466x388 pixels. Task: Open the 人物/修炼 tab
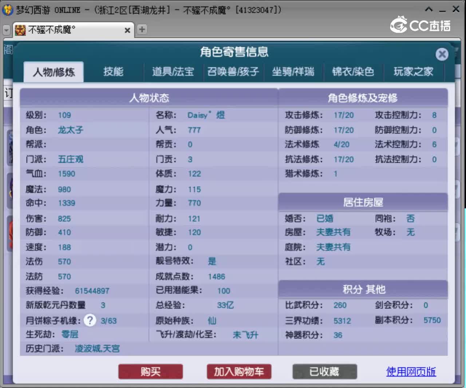54,72
